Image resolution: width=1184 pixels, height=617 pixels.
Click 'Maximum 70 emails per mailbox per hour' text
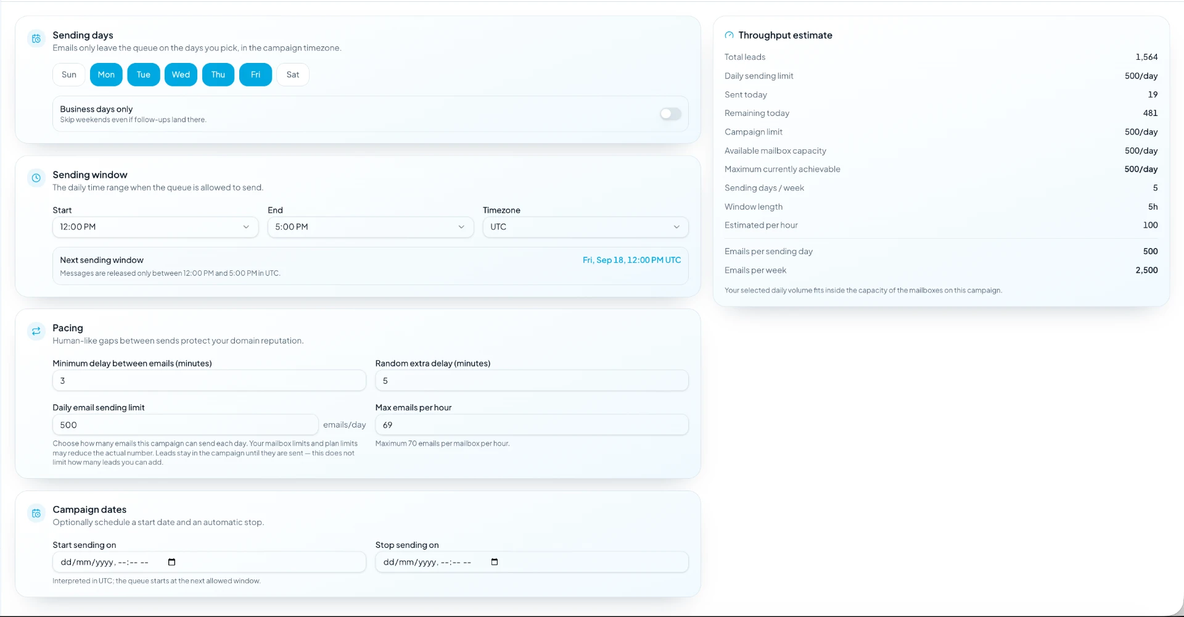(x=442, y=444)
